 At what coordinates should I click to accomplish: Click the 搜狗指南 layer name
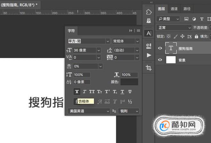[x=185, y=48]
